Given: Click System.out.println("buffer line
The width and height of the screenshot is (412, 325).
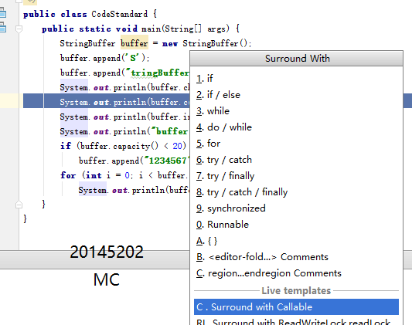Looking at the screenshot, I should tap(124, 131).
